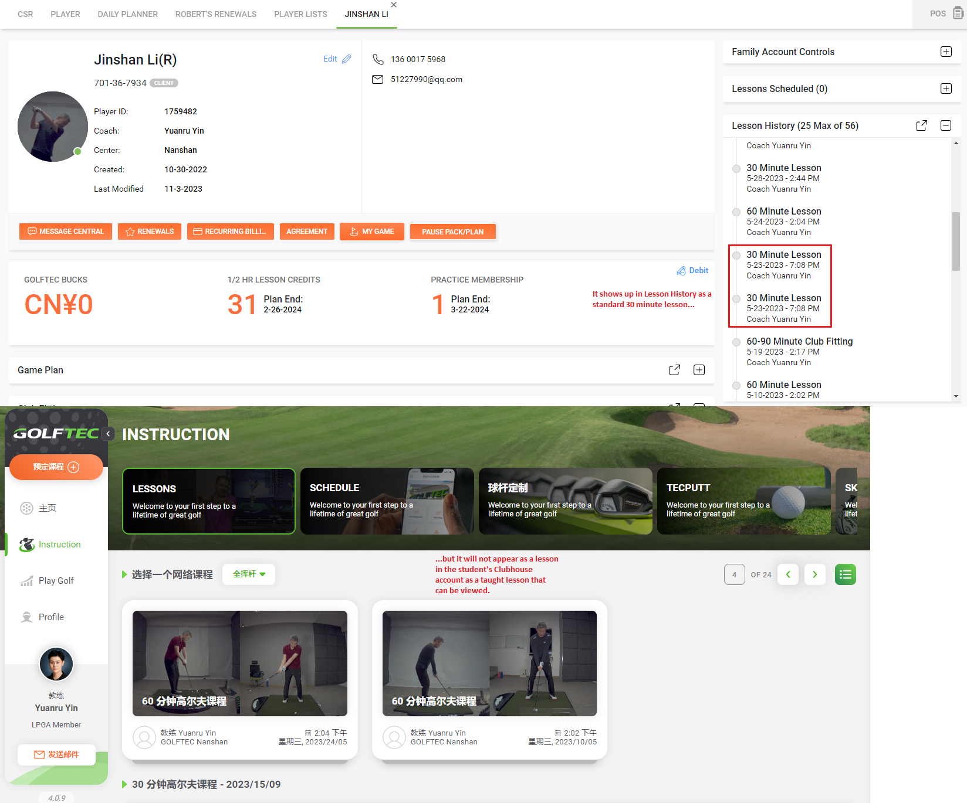
Task: Select the JINSHAN LI tab
Action: coord(366,14)
